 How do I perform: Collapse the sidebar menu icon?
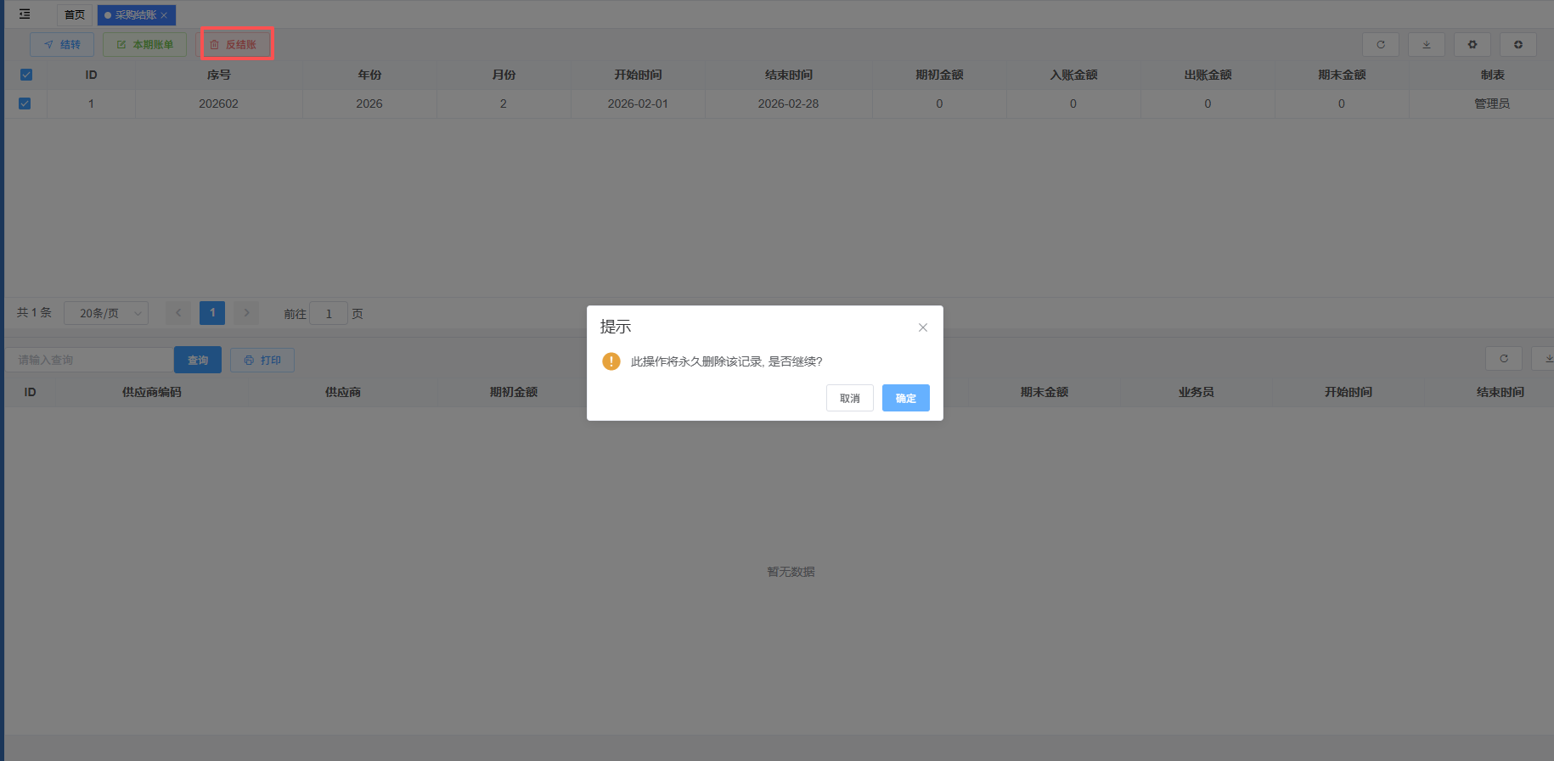25,14
